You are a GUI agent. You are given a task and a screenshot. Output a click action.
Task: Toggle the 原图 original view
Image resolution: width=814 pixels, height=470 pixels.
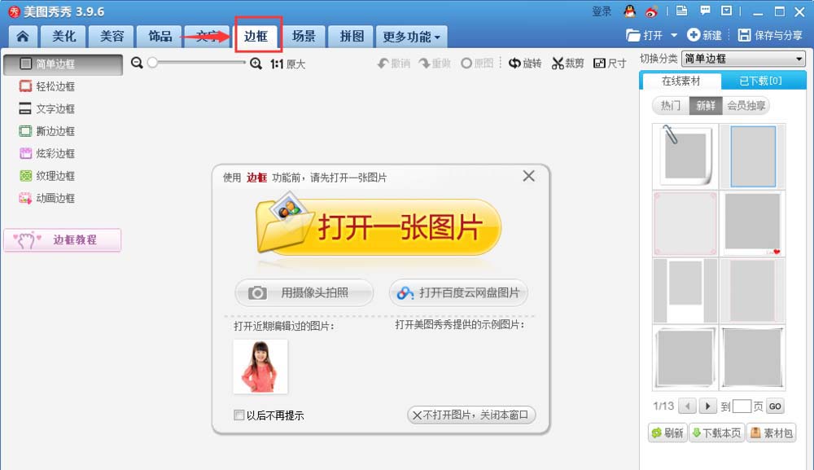point(476,64)
